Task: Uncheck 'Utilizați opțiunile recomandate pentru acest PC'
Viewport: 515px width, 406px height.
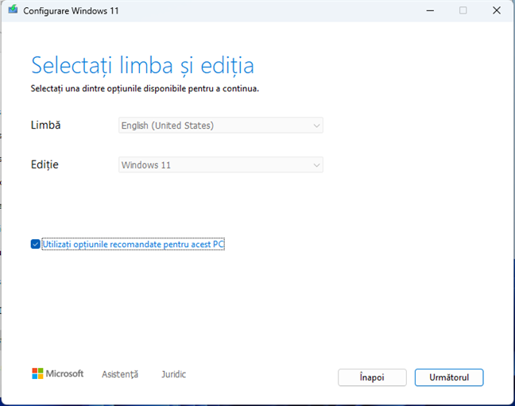Action: click(x=36, y=244)
